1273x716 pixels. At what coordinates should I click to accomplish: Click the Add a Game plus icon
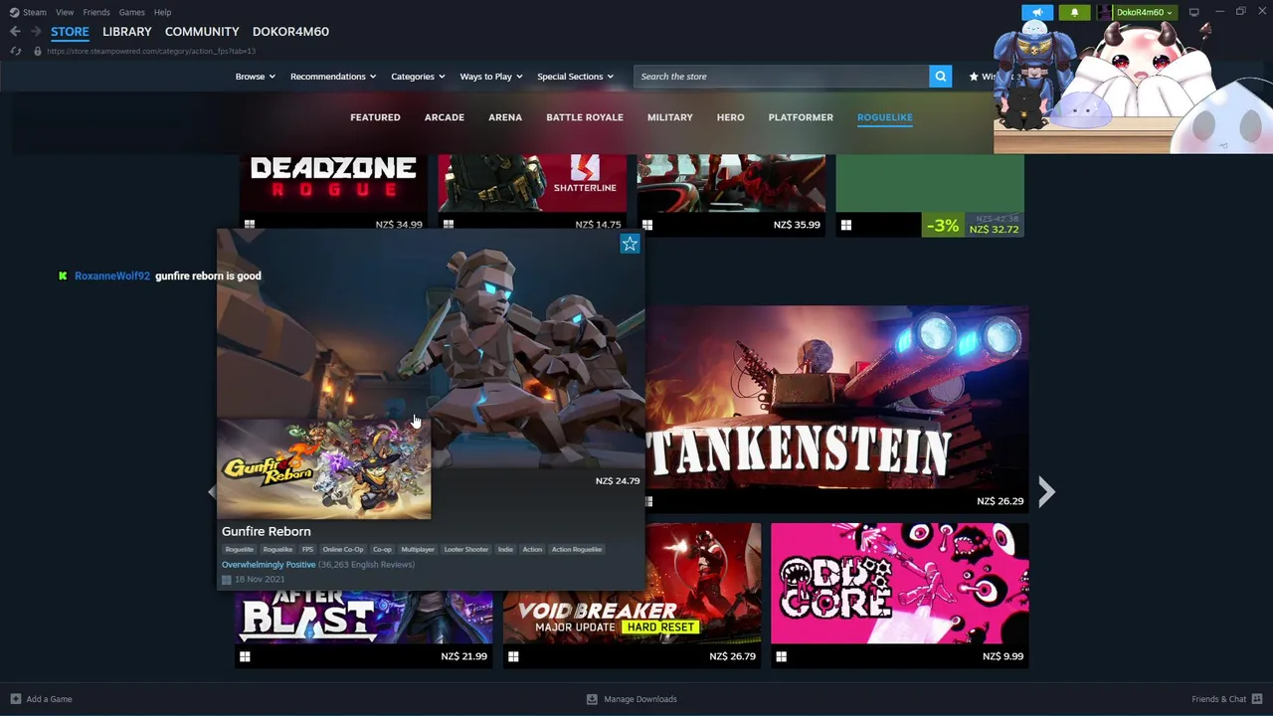tap(15, 699)
